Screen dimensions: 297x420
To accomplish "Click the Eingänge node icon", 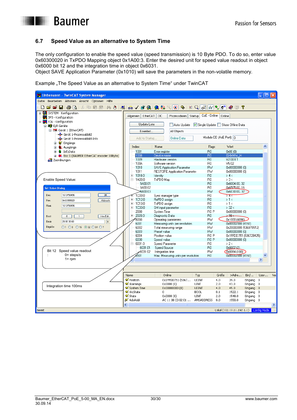I will point(60,143).
